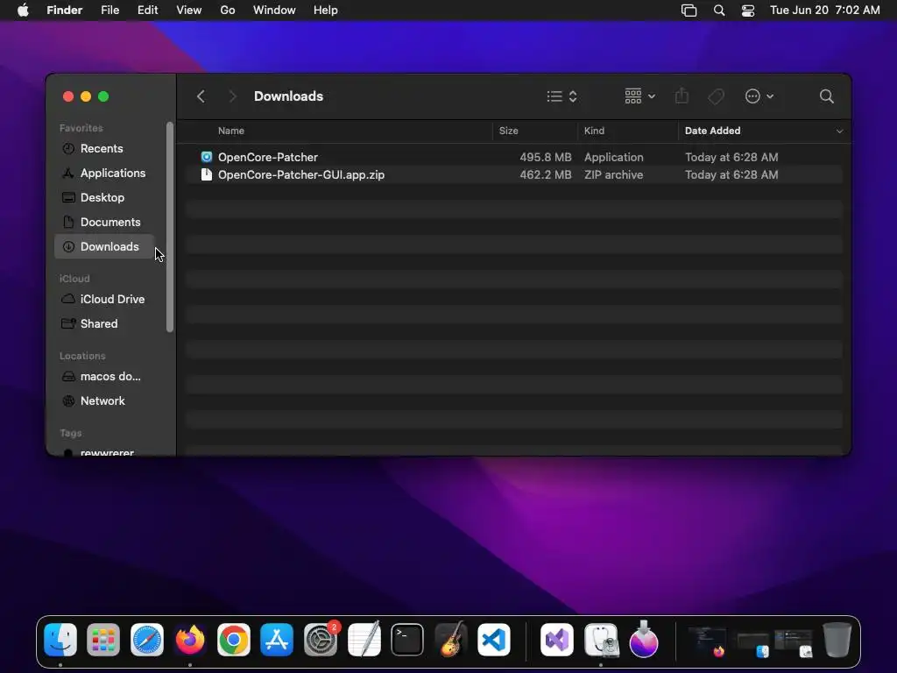Open the minimized Disk Utility window thumbnail
The width and height of the screenshot is (897, 673).
click(x=794, y=643)
